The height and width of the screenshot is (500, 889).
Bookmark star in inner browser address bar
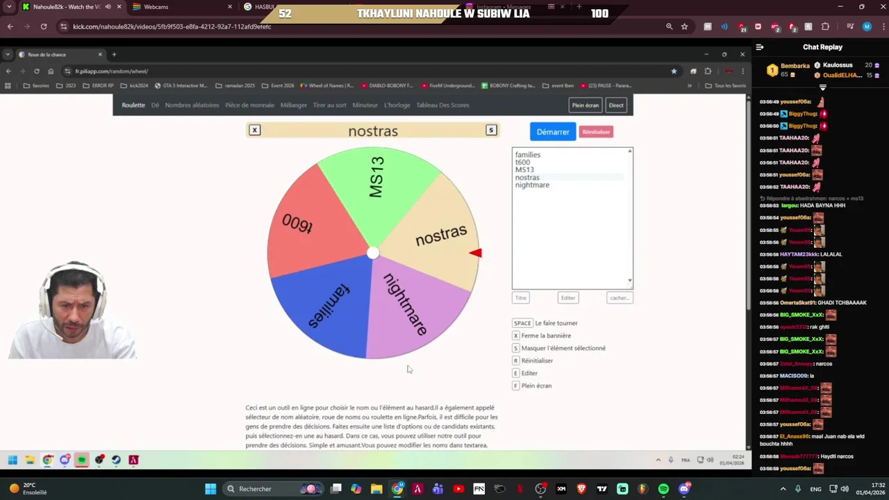pyautogui.click(x=674, y=71)
